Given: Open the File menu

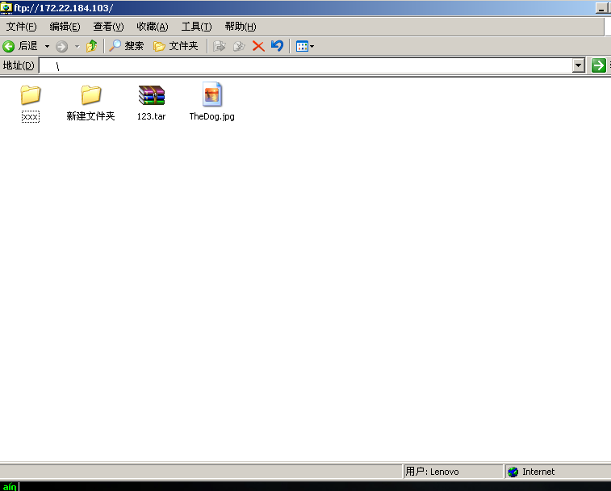Looking at the screenshot, I should 22,27.
